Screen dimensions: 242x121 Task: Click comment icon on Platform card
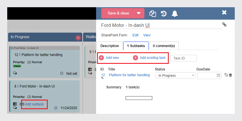15,73
